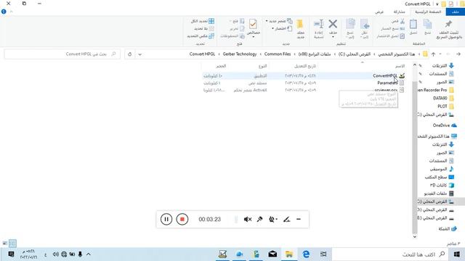Create New folder (مجلد جديد)

tap(300, 29)
